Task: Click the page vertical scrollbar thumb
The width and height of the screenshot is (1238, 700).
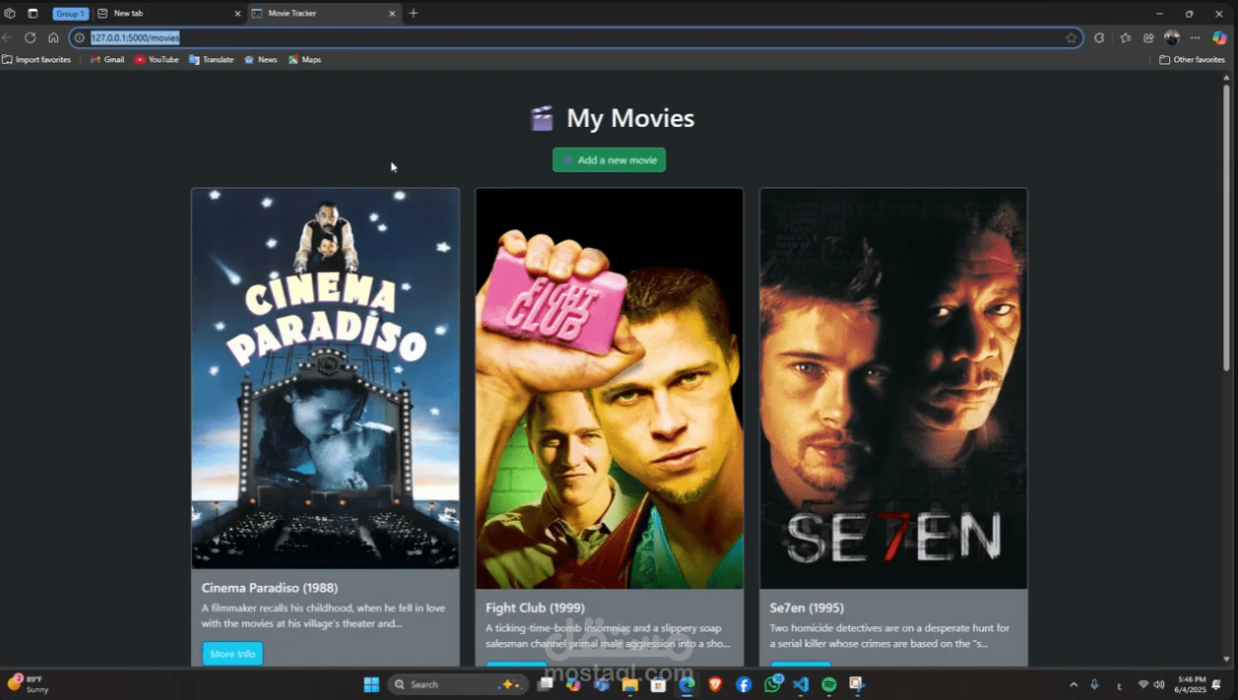Action: 1226,226
